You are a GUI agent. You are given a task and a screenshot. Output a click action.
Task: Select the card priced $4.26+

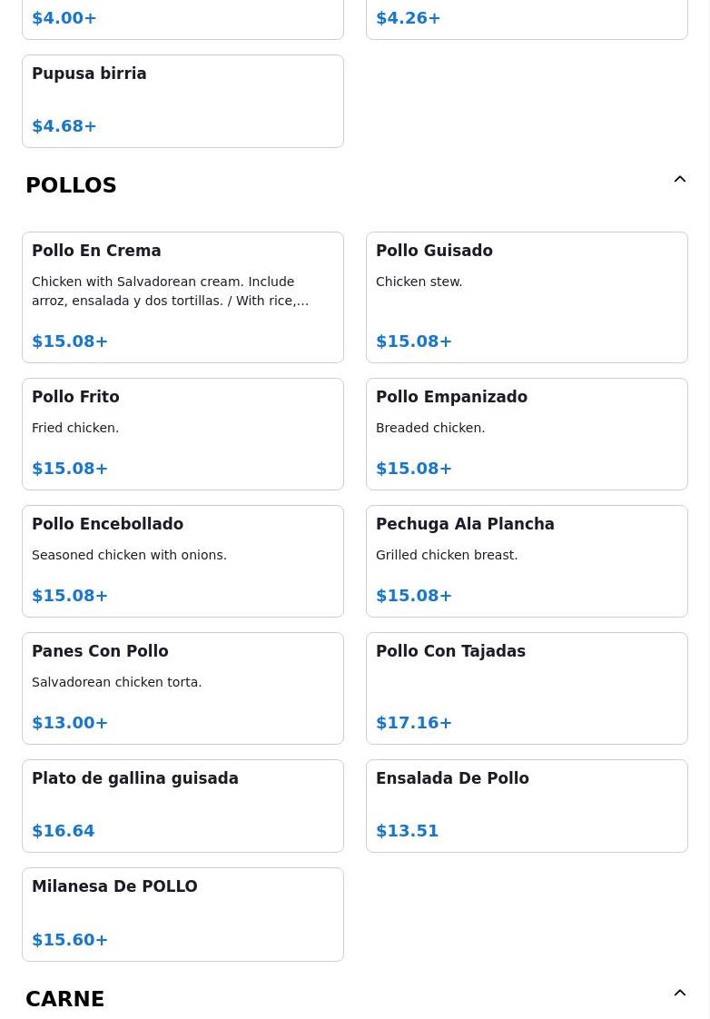(527, 19)
